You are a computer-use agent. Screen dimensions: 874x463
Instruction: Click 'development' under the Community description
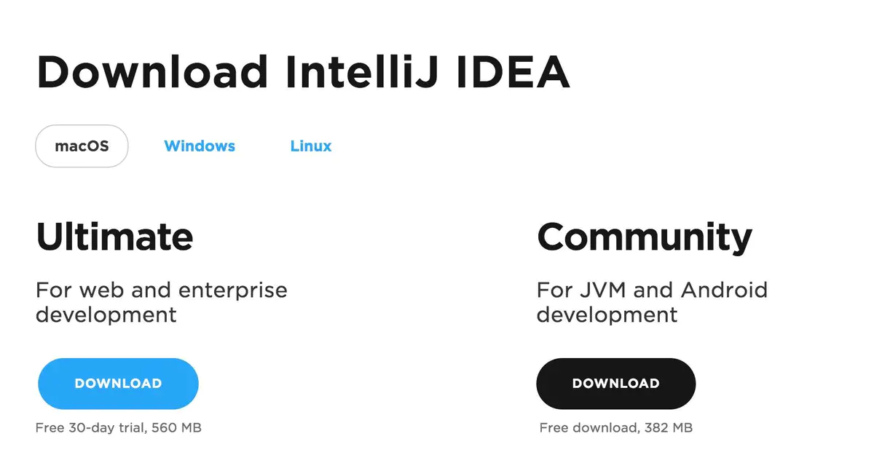pyautogui.click(x=607, y=315)
